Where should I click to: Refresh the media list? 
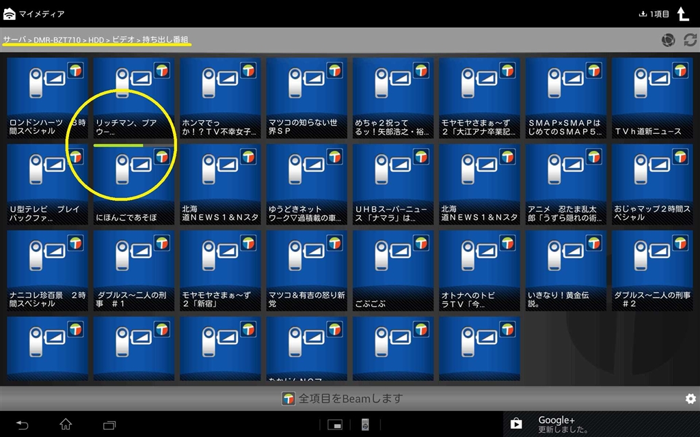pyautogui.click(x=690, y=40)
